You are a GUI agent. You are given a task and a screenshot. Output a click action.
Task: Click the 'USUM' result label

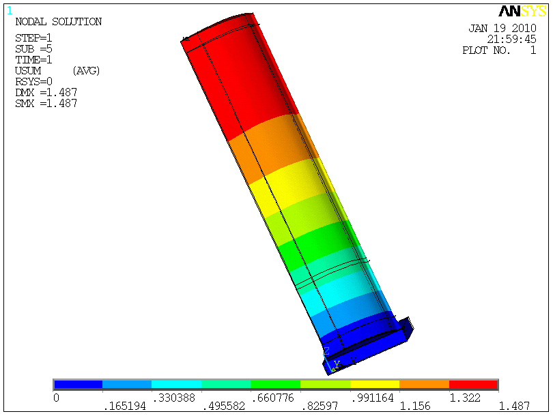(28, 70)
